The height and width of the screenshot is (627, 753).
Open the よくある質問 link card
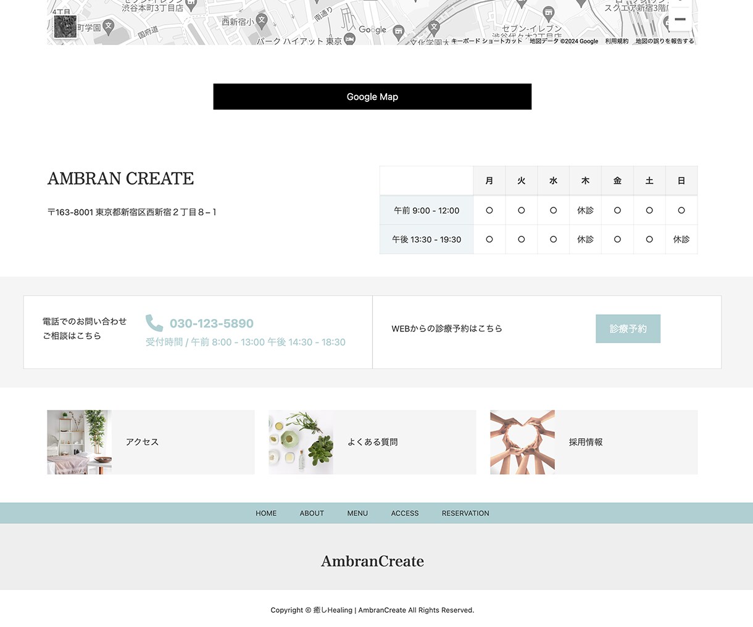point(372,442)
